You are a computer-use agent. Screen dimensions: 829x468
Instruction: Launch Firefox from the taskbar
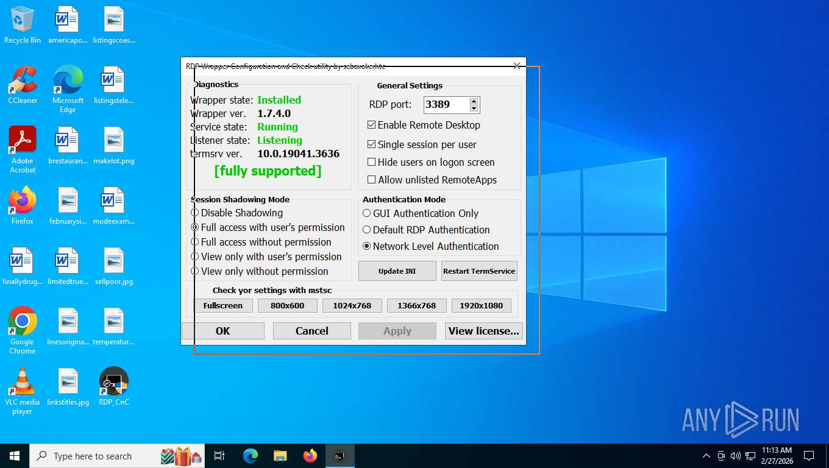pos(310,456)
